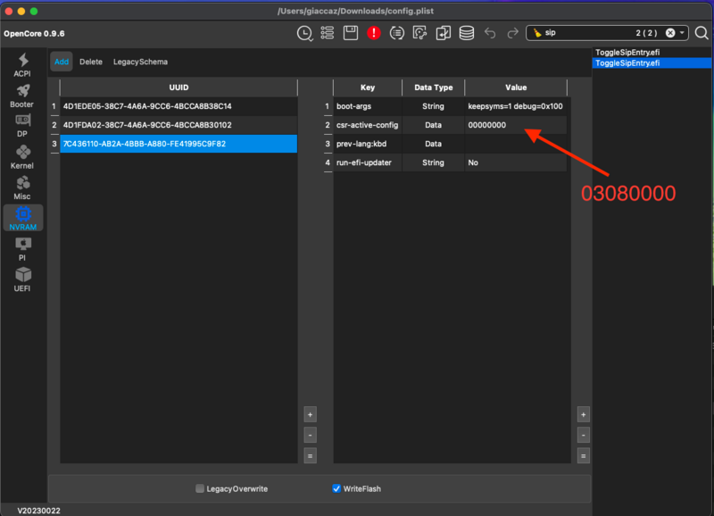Enable the LegacyOverwrite checkbox

200,488
